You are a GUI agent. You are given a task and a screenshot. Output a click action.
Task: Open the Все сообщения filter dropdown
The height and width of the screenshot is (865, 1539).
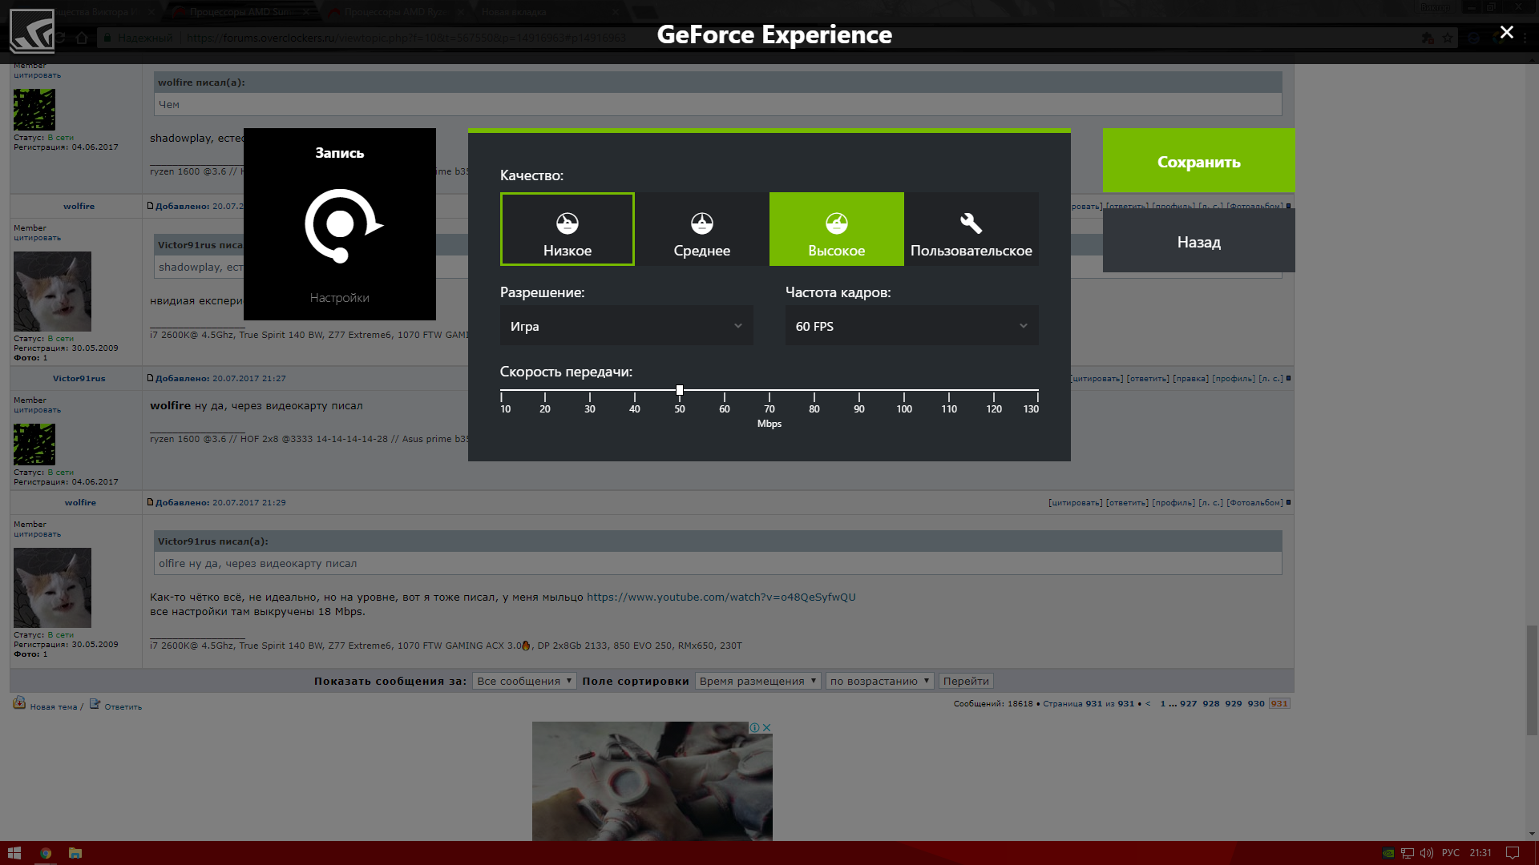(x=524, y=681)
